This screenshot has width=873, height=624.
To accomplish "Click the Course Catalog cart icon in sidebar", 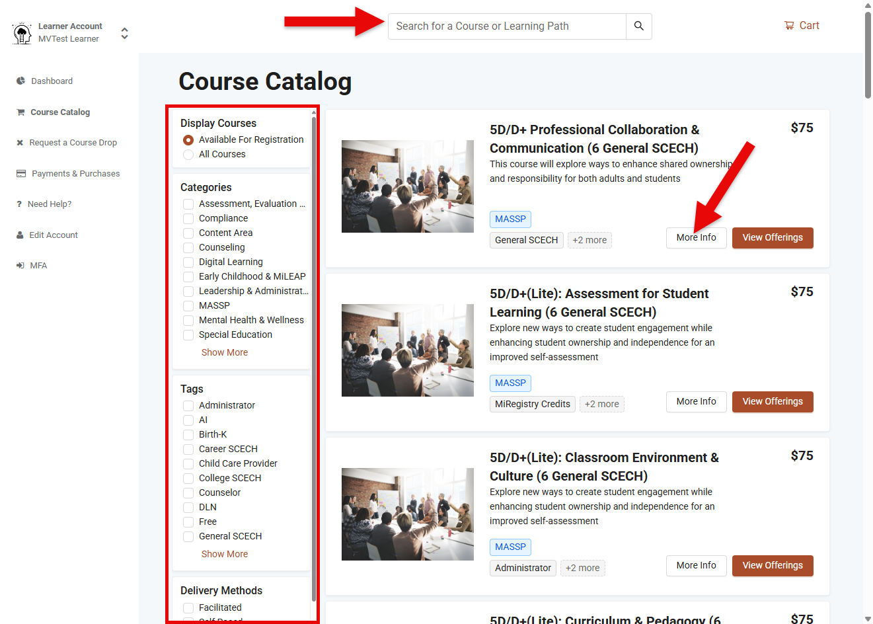I will pos(20,112).
